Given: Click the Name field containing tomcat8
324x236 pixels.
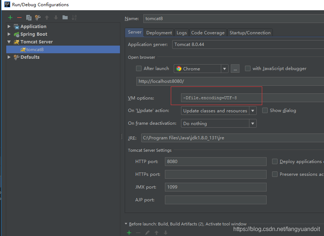Looking at the screenshot, I should [234, 19].
